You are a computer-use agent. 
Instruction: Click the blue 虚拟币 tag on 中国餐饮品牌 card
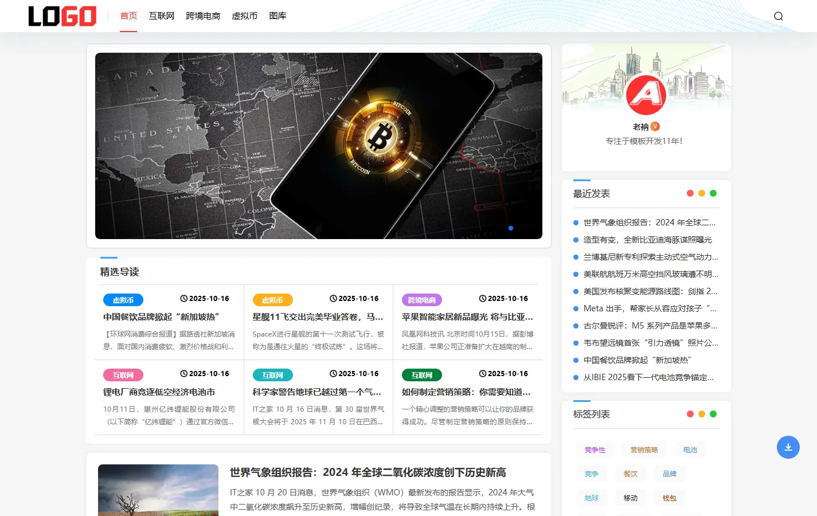[x=123, y=300]
